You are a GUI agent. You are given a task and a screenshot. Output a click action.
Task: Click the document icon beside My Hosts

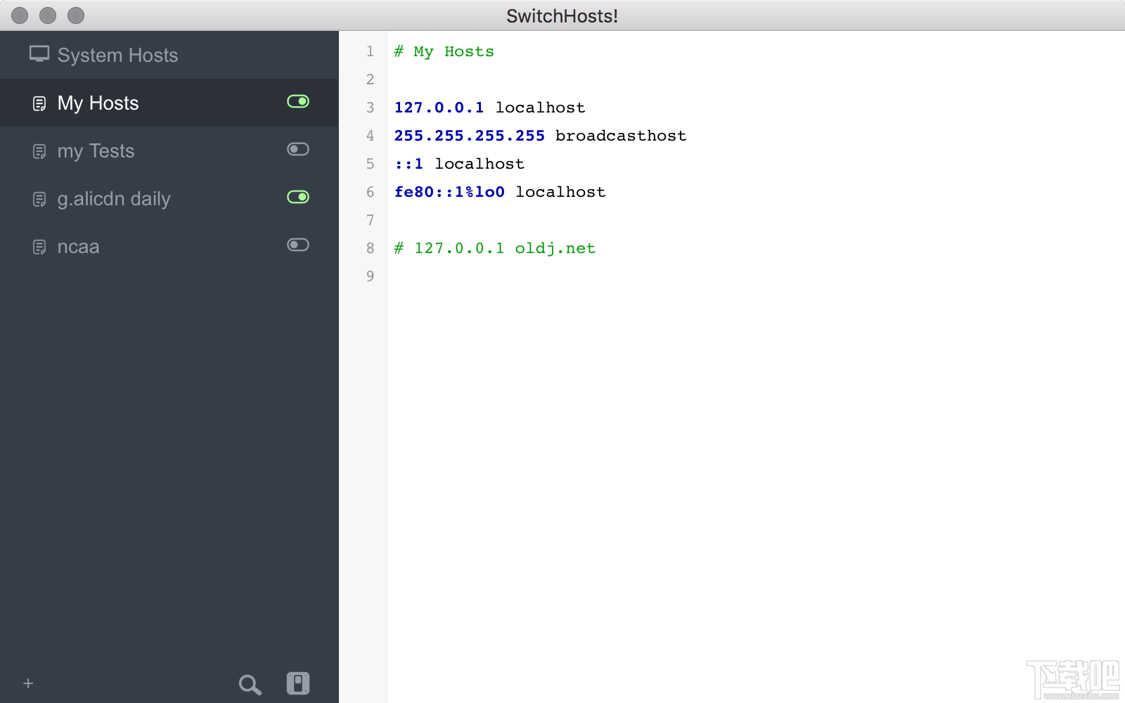click(39, 103)
